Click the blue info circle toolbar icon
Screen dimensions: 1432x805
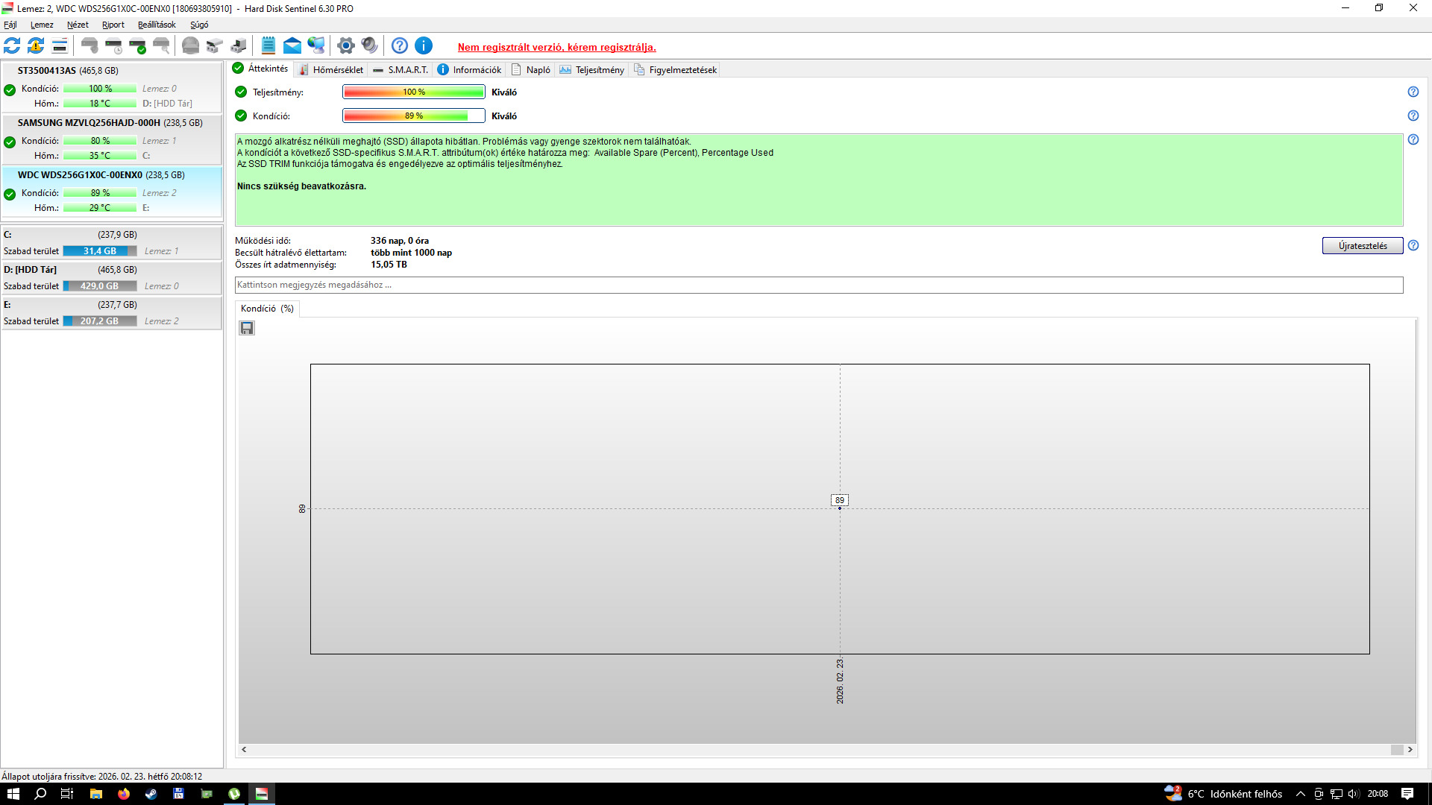pyautogui.click(x=424, y=45)
